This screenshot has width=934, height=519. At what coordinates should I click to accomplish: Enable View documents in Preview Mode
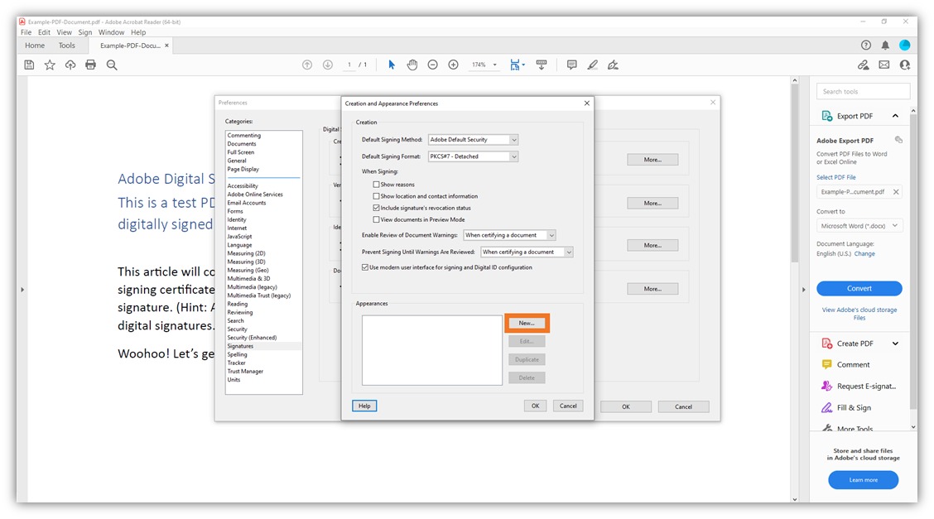pos(376,219)
